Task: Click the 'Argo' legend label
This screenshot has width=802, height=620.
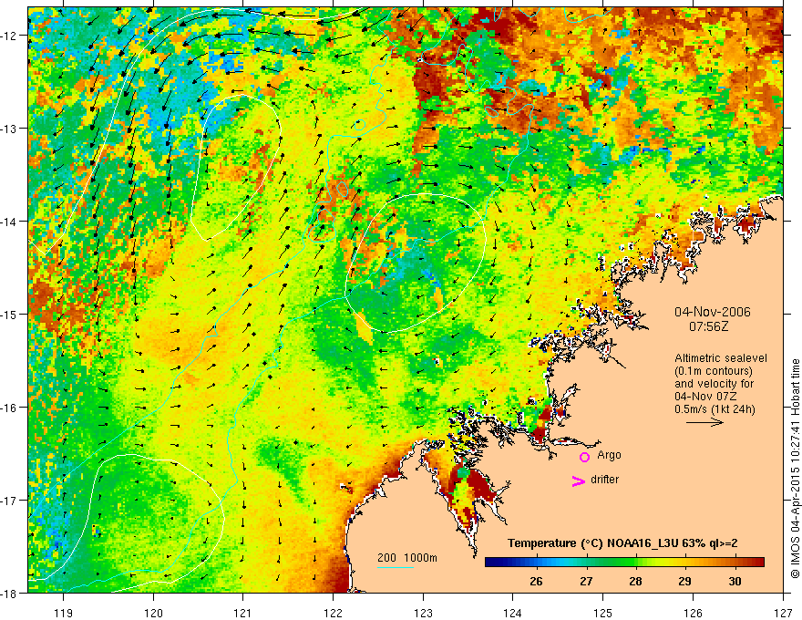Action: click(609, 455)
